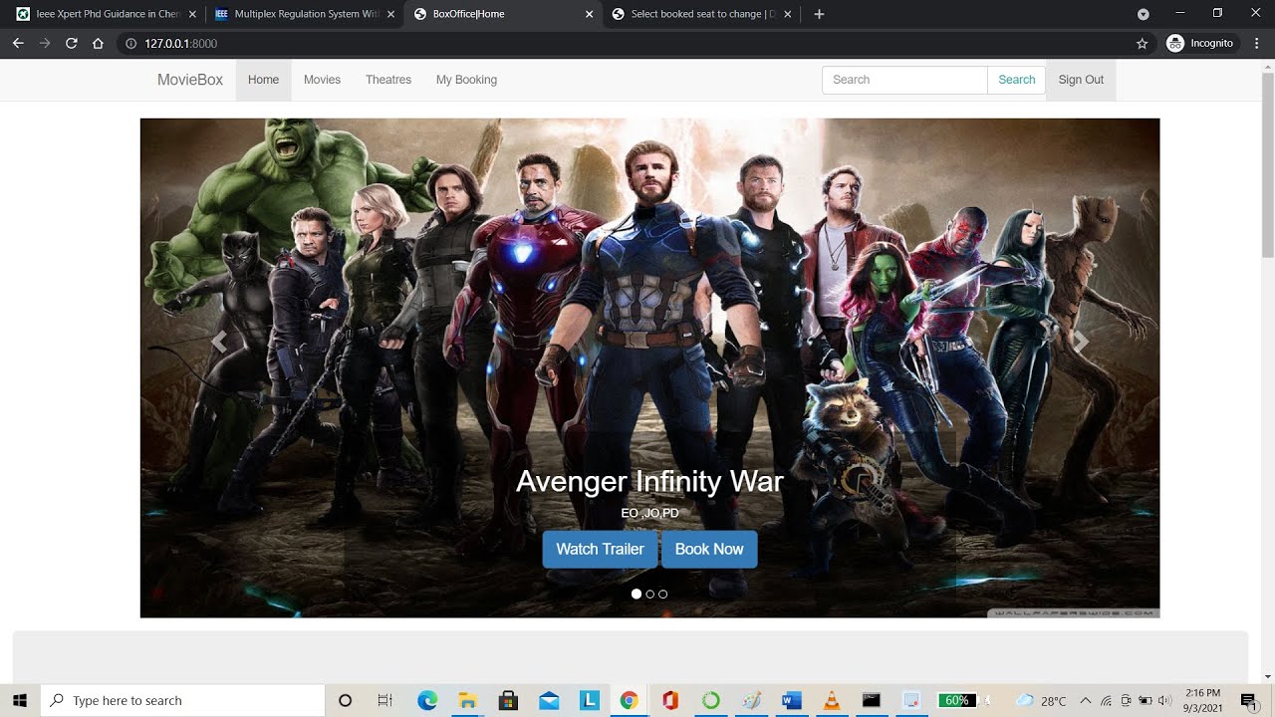Image resolution: width=1275 pixels, height=717 pixels.
Task: Select the third carousel slide indicator
Action: point(663,594)
